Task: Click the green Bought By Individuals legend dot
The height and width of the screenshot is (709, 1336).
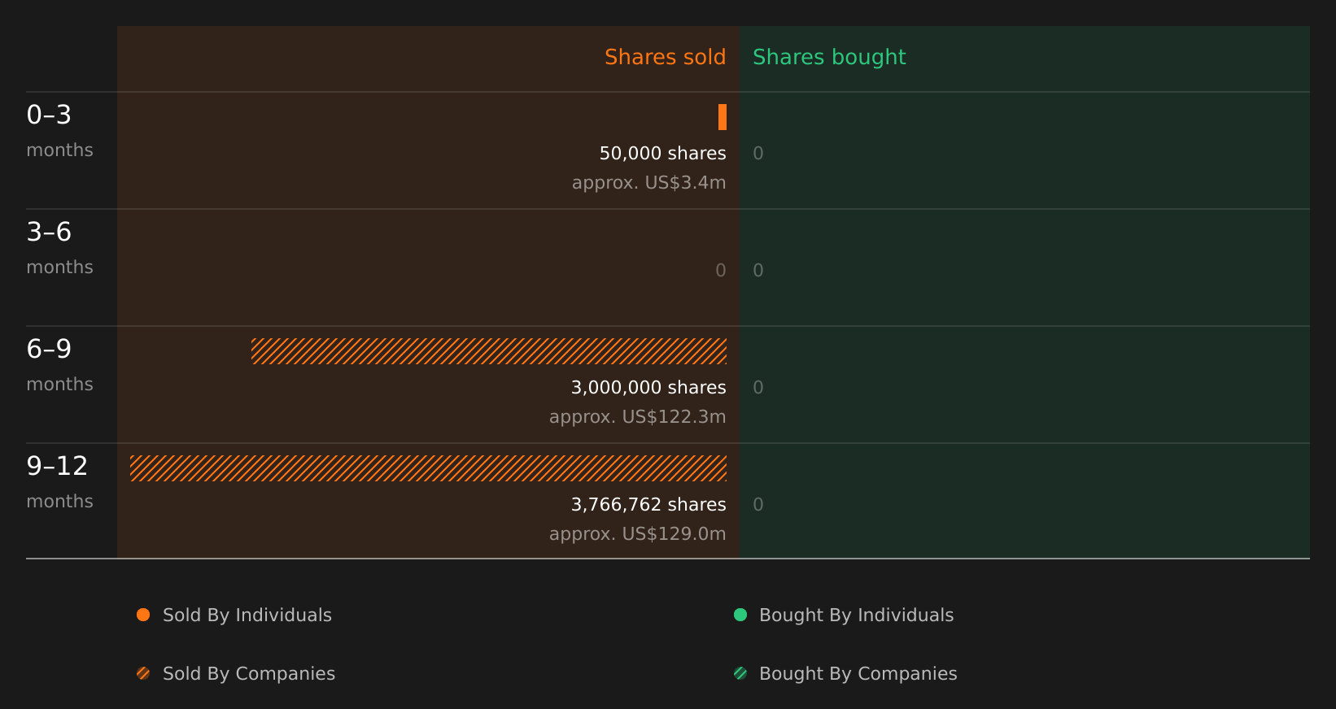Action: coord(740,615)
